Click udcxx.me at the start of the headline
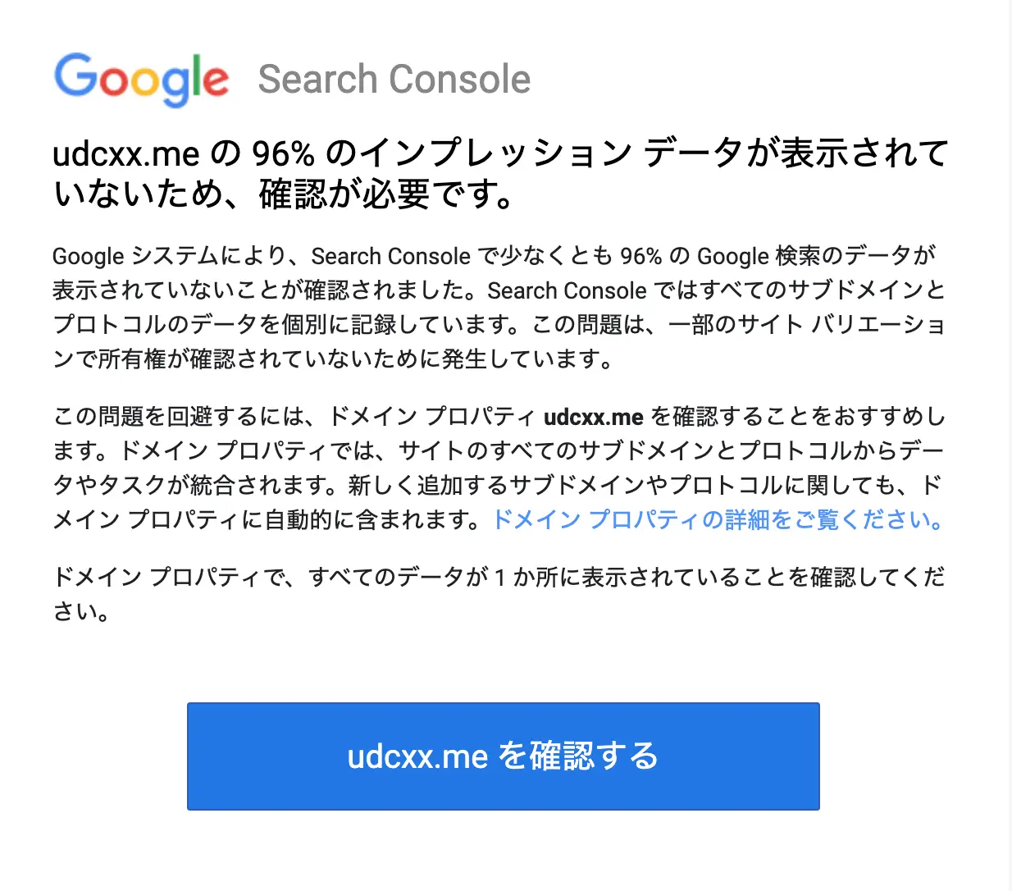The width and height of the screenshot is (1012, 891). [x=125, y=153]
